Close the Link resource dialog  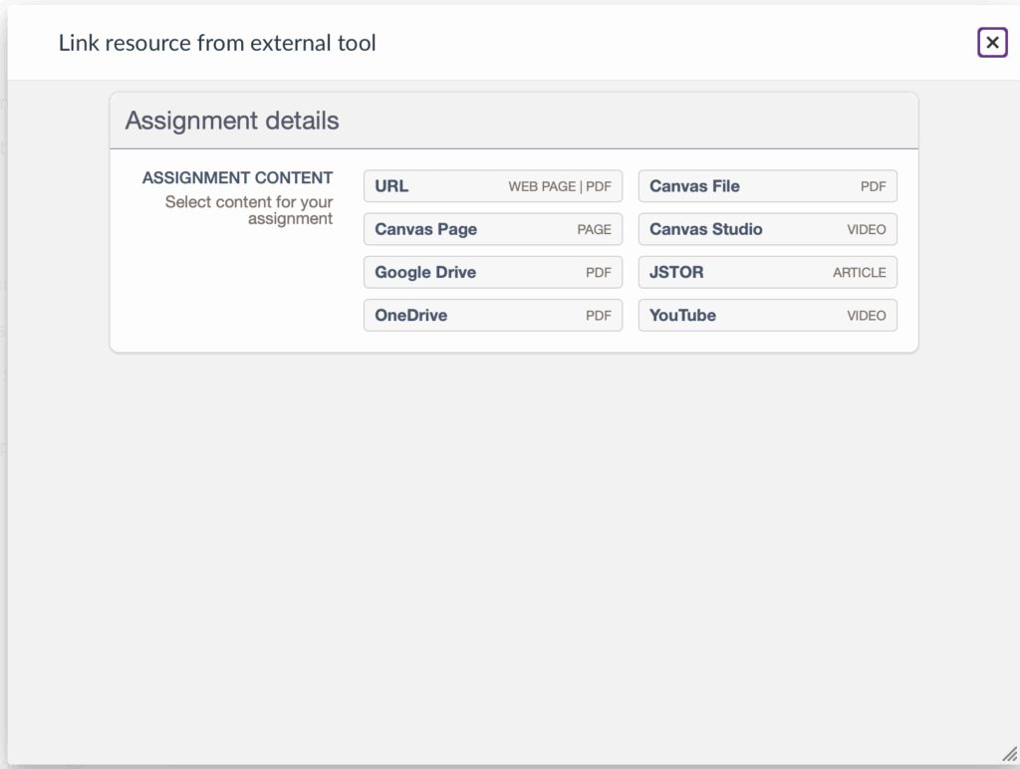[x=992, y=43]
